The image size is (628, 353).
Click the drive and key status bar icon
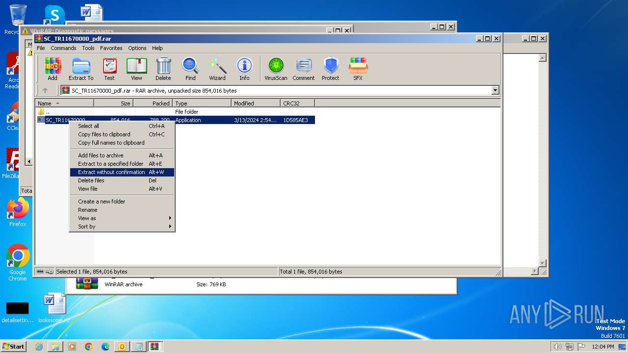click(45, 272)
